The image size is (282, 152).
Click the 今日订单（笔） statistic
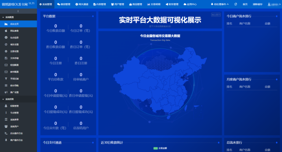tap(80, 28)
